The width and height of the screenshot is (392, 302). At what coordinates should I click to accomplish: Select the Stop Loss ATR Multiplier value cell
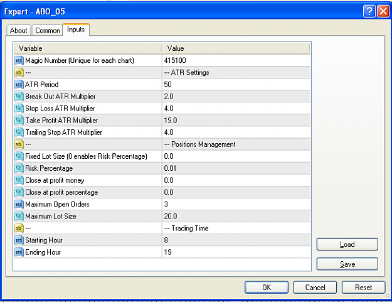236,109
